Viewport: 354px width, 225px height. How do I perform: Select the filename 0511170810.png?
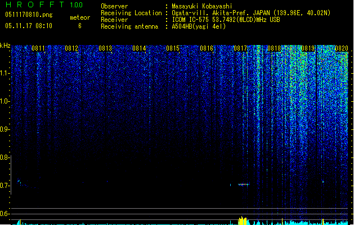coord(29,15)
